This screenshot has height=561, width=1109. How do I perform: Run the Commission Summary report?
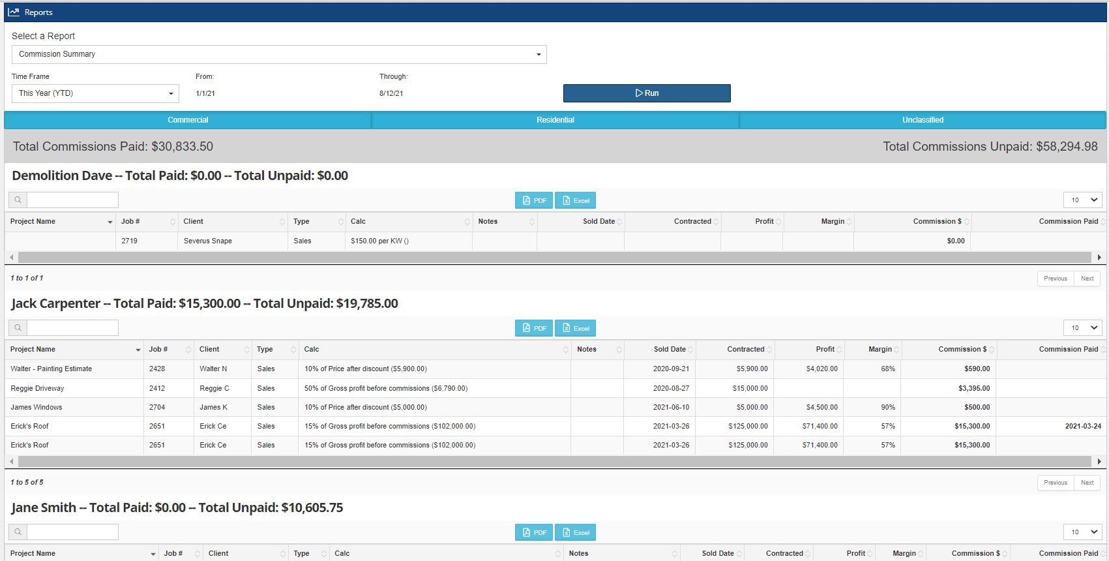click(x=647, y=93)
